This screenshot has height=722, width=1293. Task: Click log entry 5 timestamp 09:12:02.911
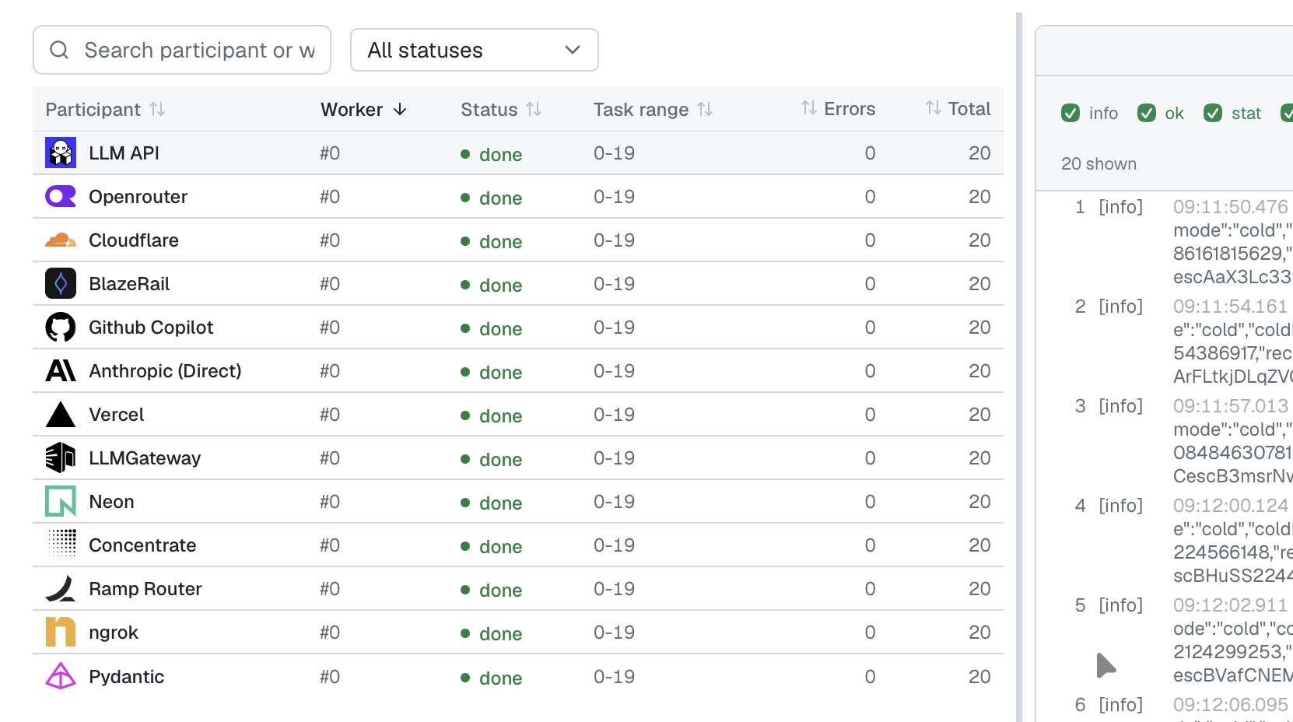[x=1231, y=605]
